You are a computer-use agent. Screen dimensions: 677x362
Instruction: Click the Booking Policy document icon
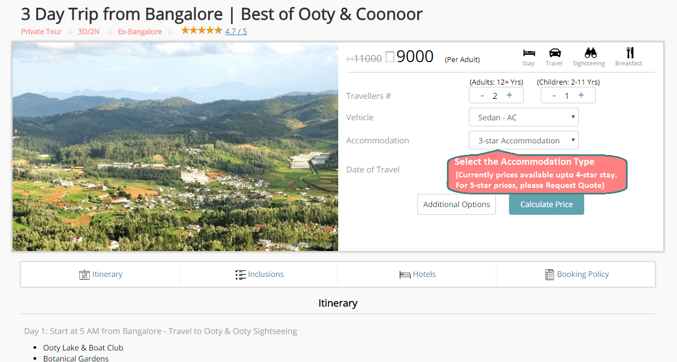(549, 275)
